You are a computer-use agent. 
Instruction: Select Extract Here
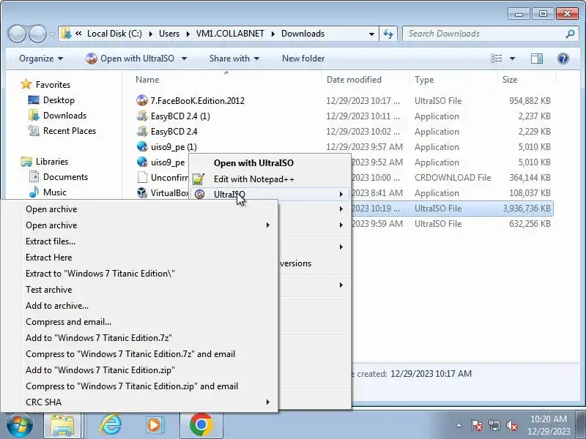click(48, 258)
